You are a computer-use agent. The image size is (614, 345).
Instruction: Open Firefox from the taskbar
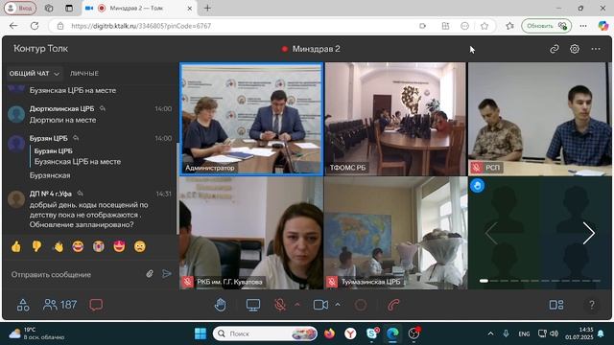click(x=330, y=333)
